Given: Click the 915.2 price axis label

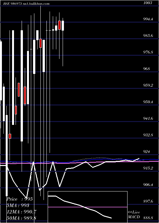Looking at the screenshot, I should click(148, 168).
